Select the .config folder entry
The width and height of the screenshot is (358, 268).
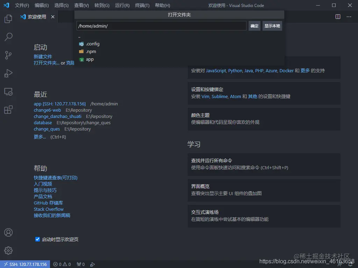pyautogui.click(x=179, y=44)
